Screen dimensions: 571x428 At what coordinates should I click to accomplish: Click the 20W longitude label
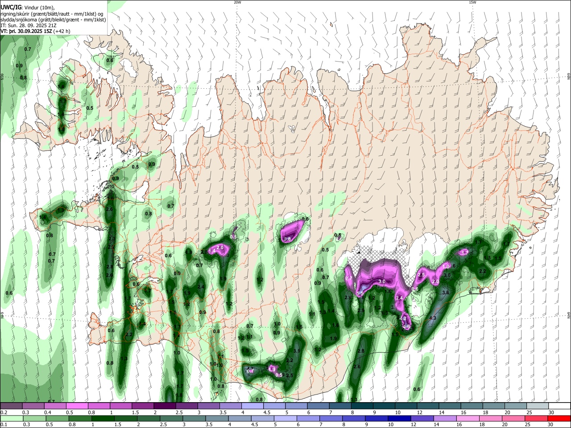pyautogui.click(x=237, y=2)
